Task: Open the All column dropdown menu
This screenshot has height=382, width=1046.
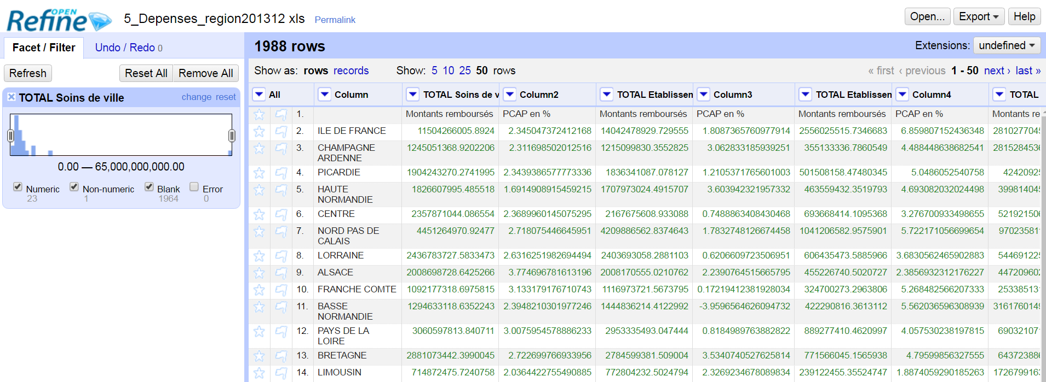Action: [x=258, y=95]
